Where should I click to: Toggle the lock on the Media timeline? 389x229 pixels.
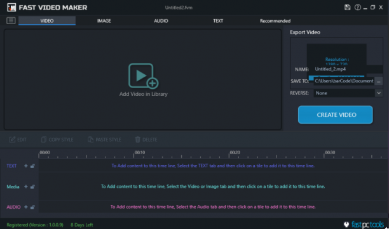[x=32, y=186]
